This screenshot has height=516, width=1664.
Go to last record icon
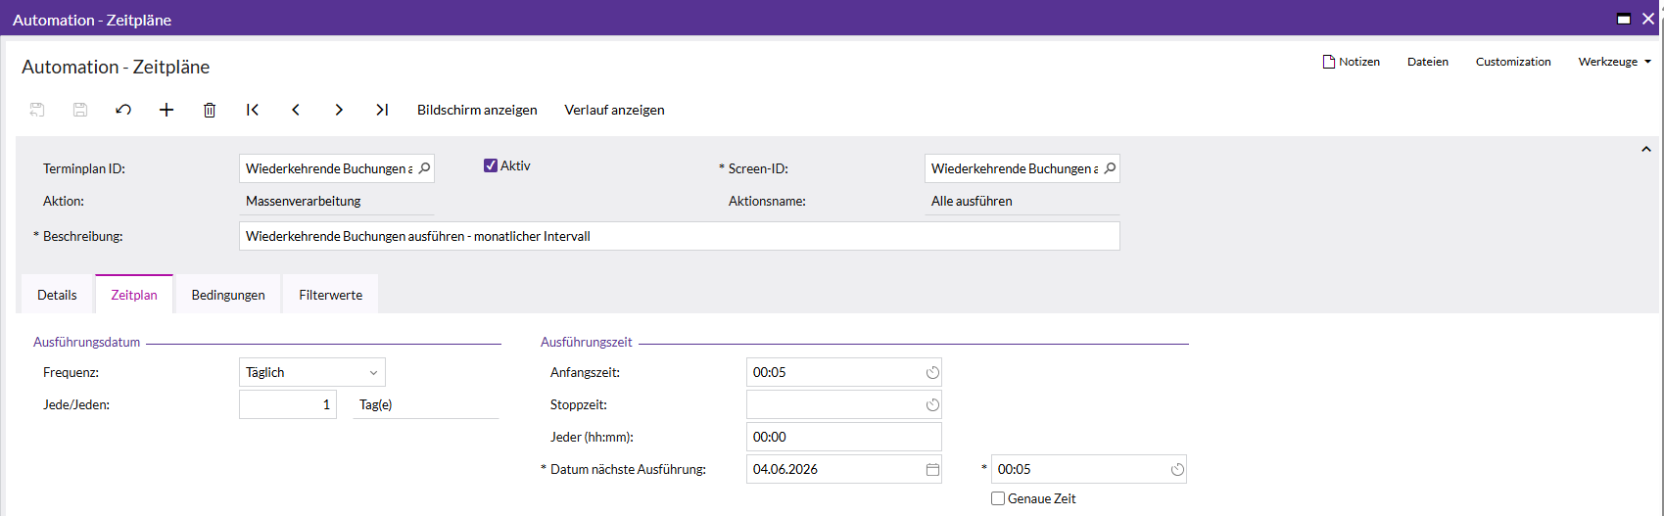tap(382, 110)
